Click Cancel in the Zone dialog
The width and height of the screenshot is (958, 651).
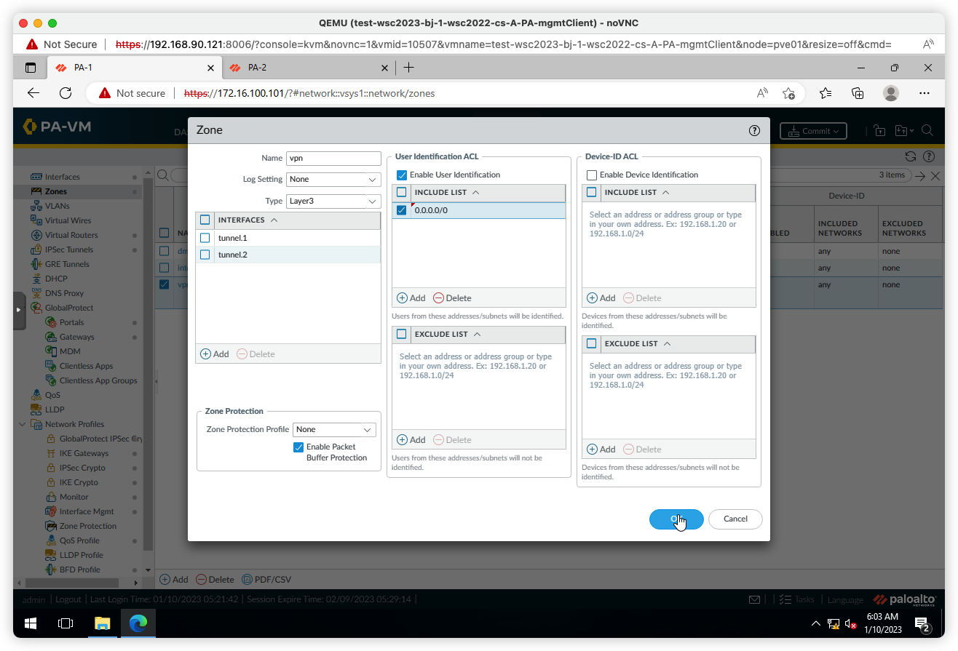tap(735, 519)
